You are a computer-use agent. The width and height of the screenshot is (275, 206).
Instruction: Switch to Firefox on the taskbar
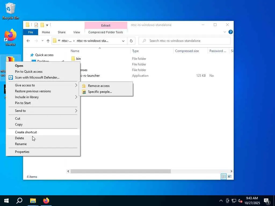coord(46,201)
